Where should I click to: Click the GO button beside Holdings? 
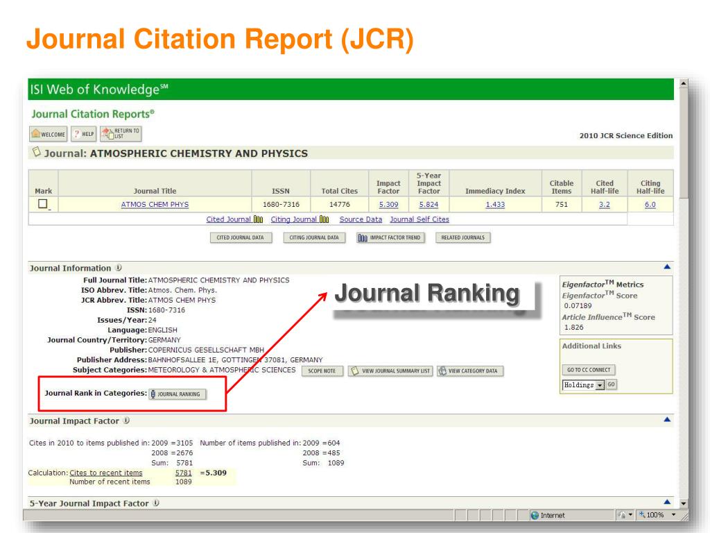(612, 384)
